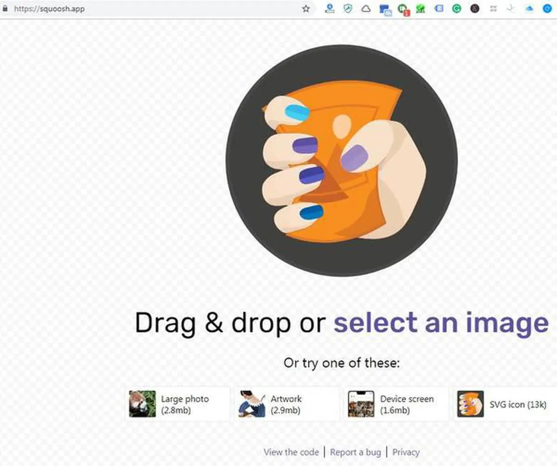Open the blue download-tray extension icon
Image resolution: width=557 pixels, height=466 pixels.
click(330, 8)
